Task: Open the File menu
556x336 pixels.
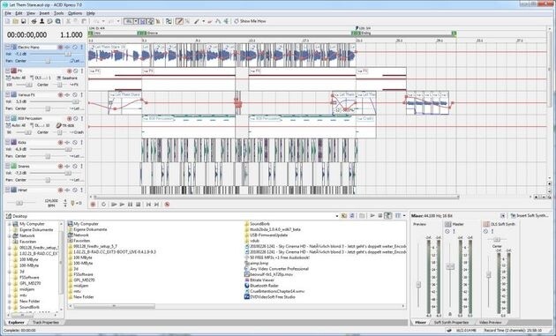Action: point(8,13)
